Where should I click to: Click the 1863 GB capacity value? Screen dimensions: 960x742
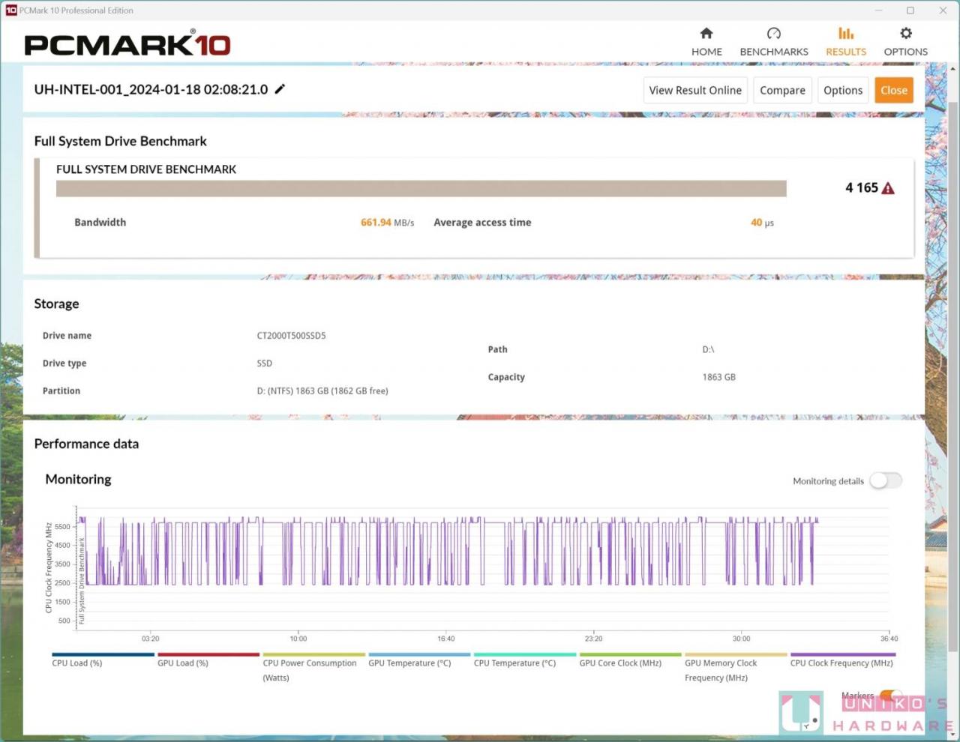[x=718, y=377]
